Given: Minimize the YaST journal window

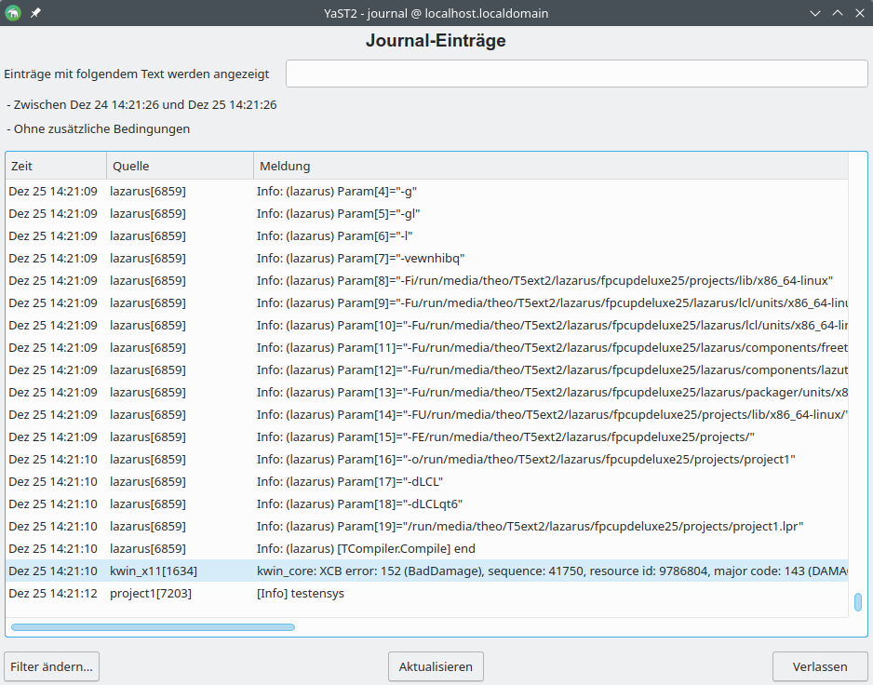Looking at the screenshot, I should pyautogui.click(x=815, y=14).
